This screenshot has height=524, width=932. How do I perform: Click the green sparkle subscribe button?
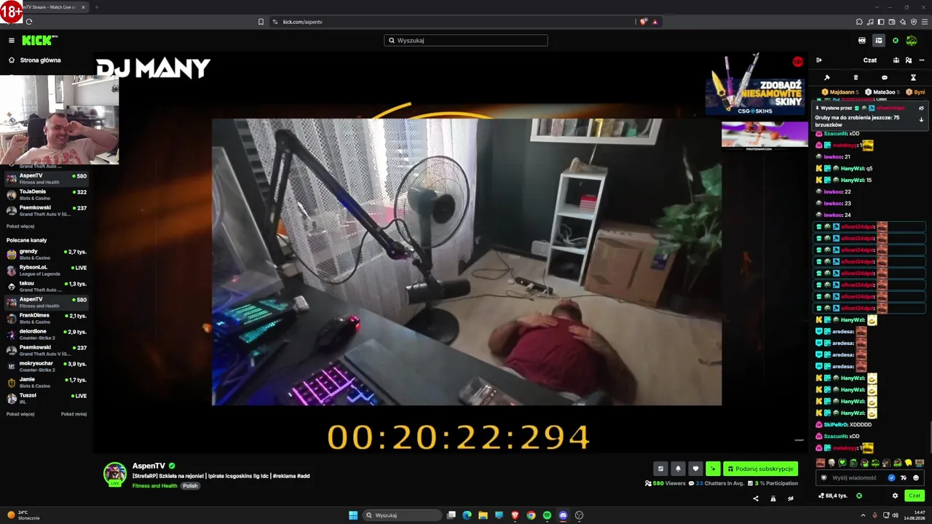tap(714, 469)
